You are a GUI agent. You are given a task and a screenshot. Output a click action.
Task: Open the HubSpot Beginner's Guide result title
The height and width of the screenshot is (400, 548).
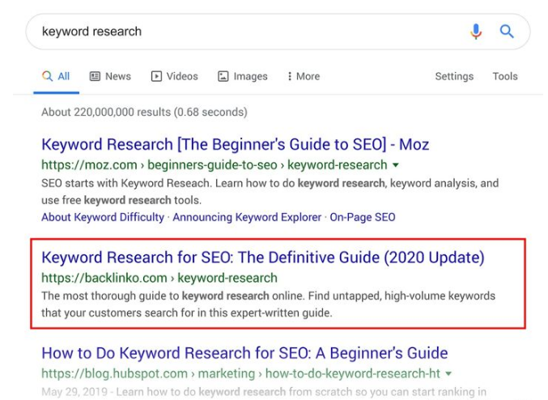[244, 353]
